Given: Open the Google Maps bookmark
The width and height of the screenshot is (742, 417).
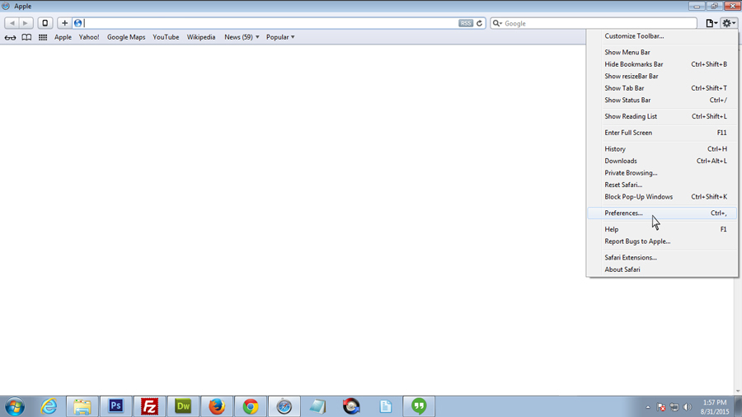Looking at the screenshot, I should click(x=126, y=37).
